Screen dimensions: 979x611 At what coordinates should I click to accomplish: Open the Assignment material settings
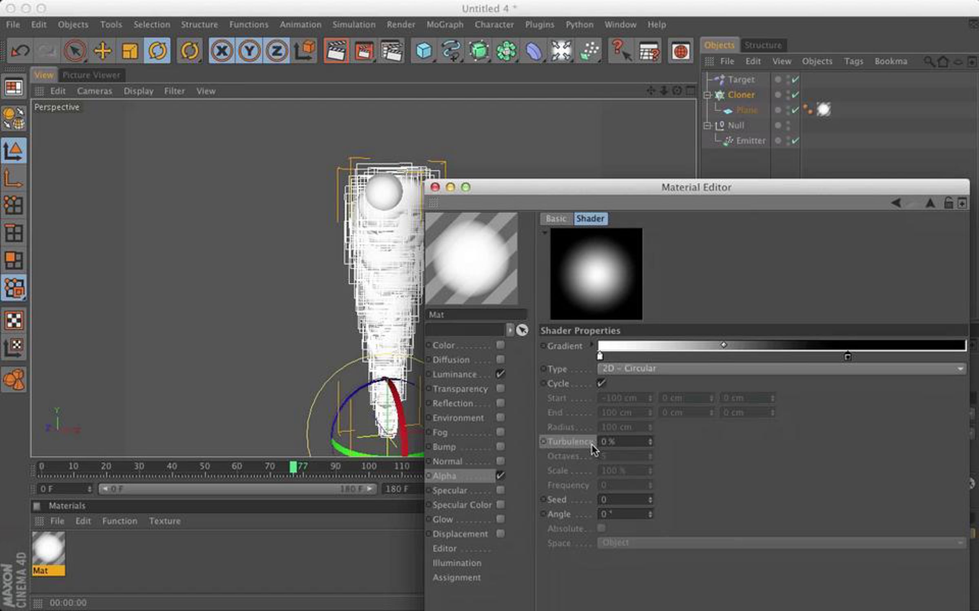click(456, 578)
